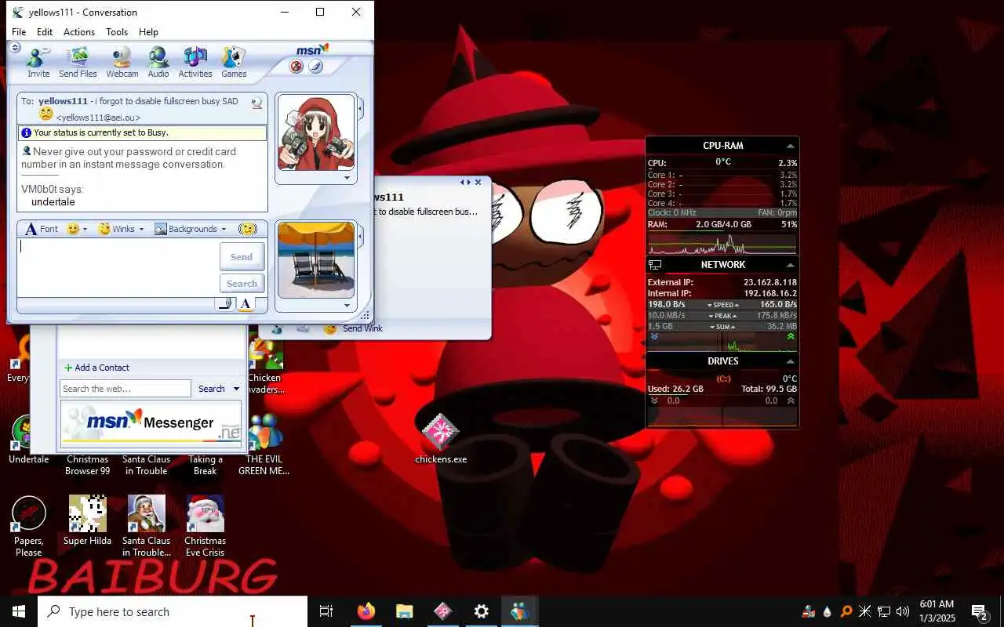The width and height of the screenshot is (1004, 627).
Task: Click the MSN Messenger taskbar button
Action: [519, 611]
